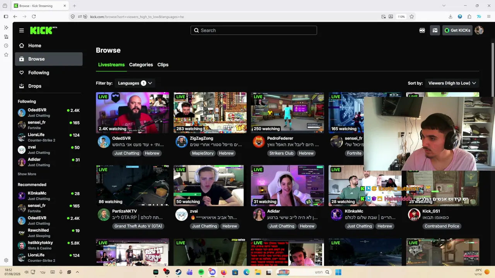Open File Explorer from the taskbar
495x278 pixels.
click(258, 272)
